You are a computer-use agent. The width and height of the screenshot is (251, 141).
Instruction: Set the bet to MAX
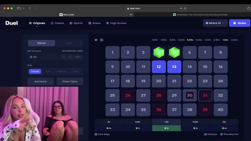(x=78, y=57)
